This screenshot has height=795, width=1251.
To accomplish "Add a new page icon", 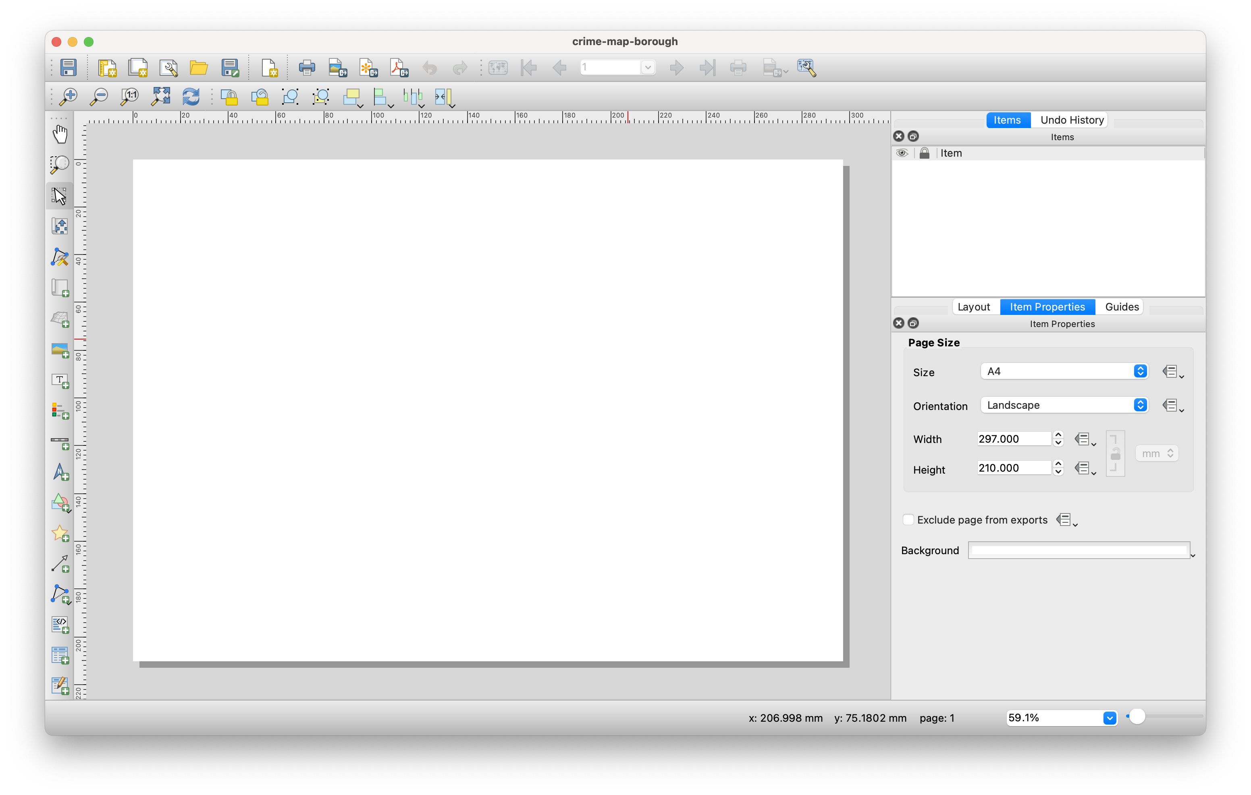I will [269, 68].
